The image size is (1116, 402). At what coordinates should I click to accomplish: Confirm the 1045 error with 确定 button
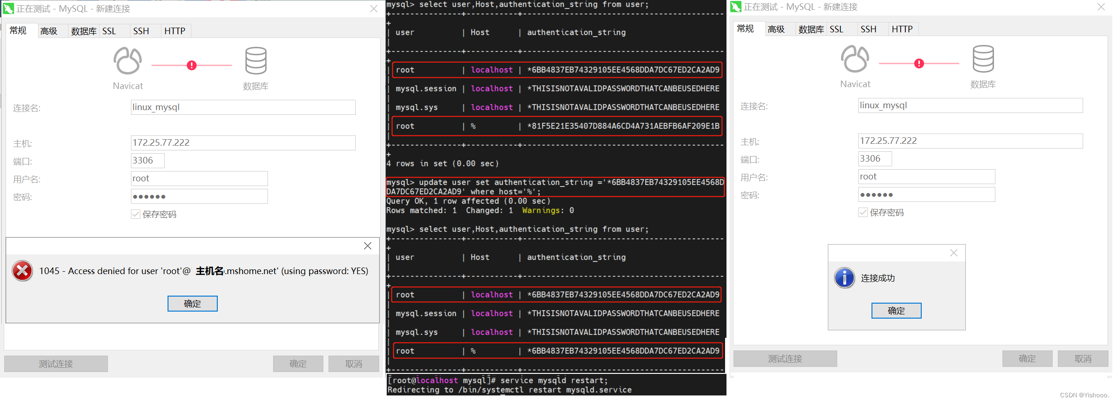pos(192,304)
